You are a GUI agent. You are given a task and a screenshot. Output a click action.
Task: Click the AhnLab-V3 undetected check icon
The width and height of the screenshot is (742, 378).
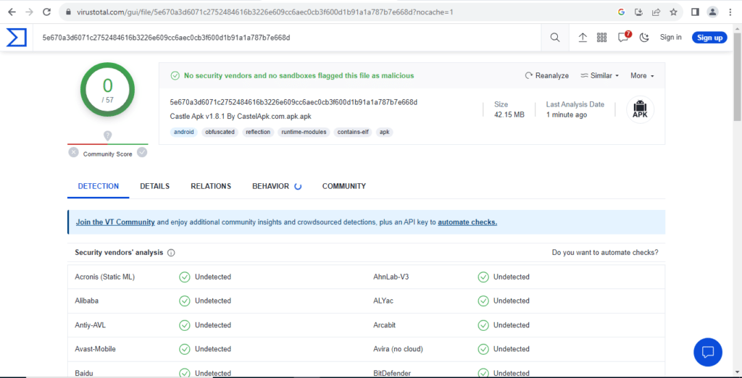tap(483, 277)
